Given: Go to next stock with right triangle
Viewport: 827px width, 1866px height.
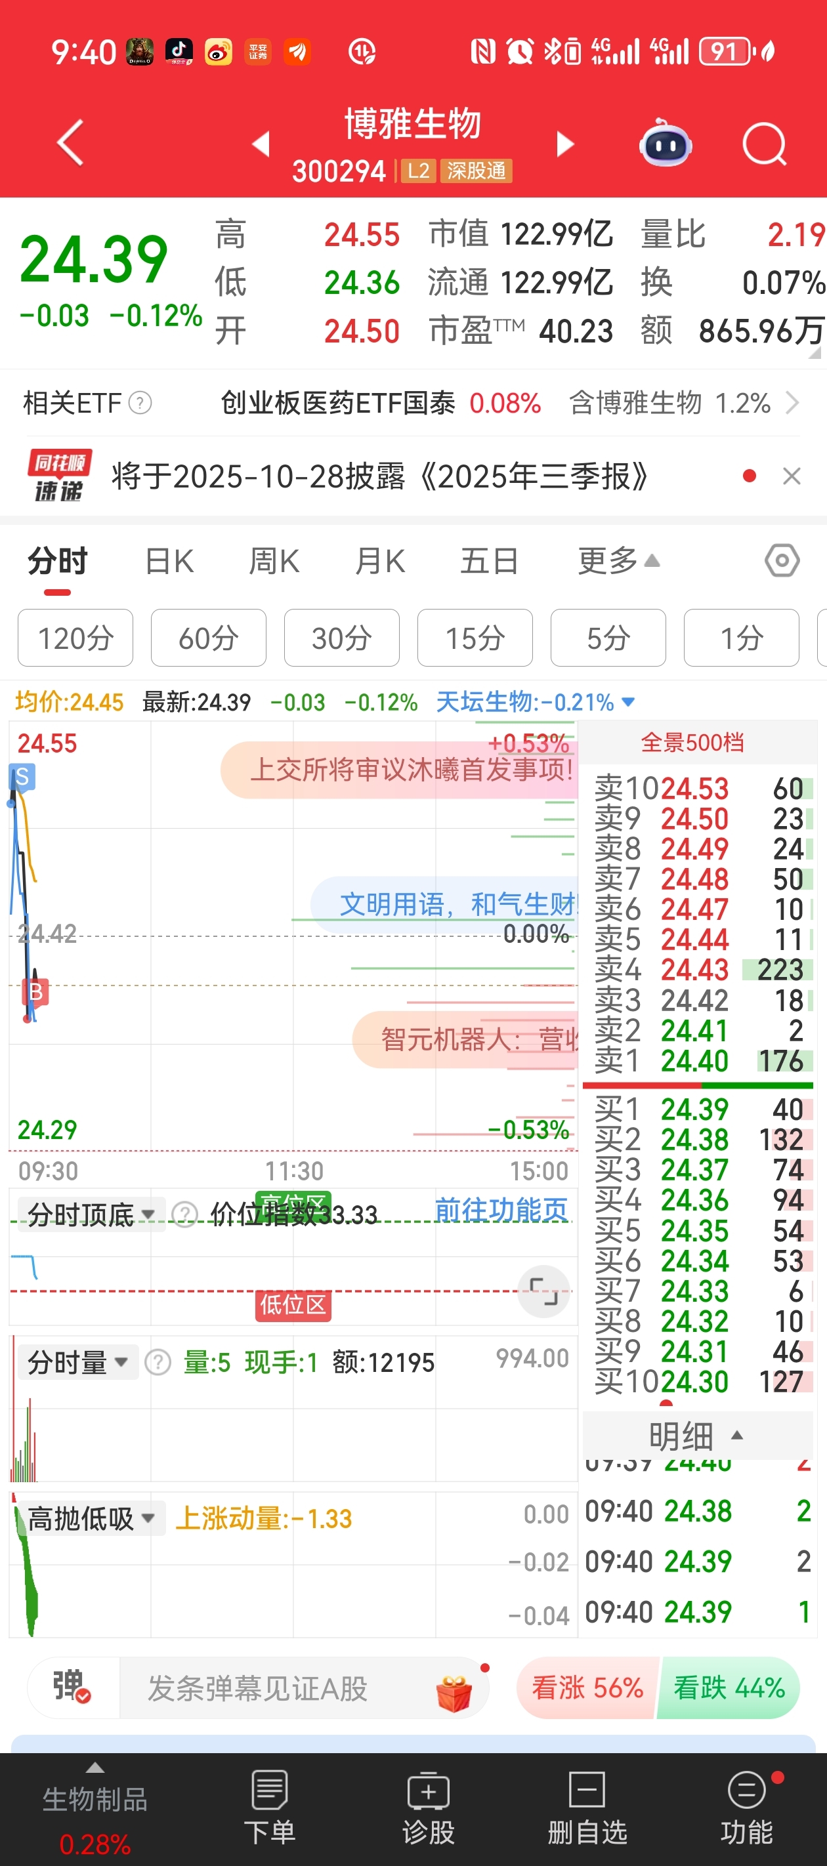Looking at the screenshot, I should coord(564,144).
